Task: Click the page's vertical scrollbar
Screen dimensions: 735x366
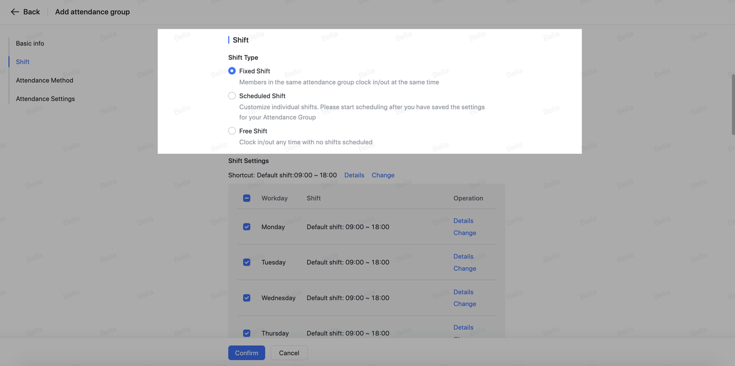Action: (732, 103)
